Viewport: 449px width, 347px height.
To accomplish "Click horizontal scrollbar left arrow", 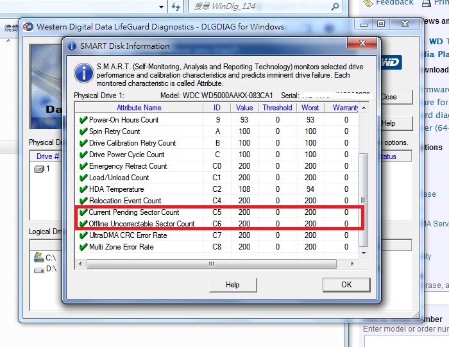I will [80, 264].
